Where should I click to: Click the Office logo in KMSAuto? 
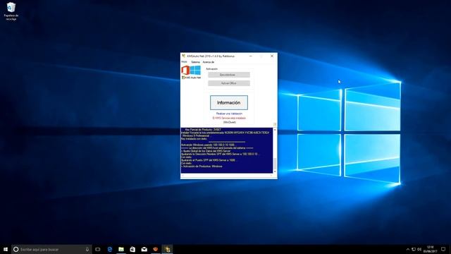point(185,71)
